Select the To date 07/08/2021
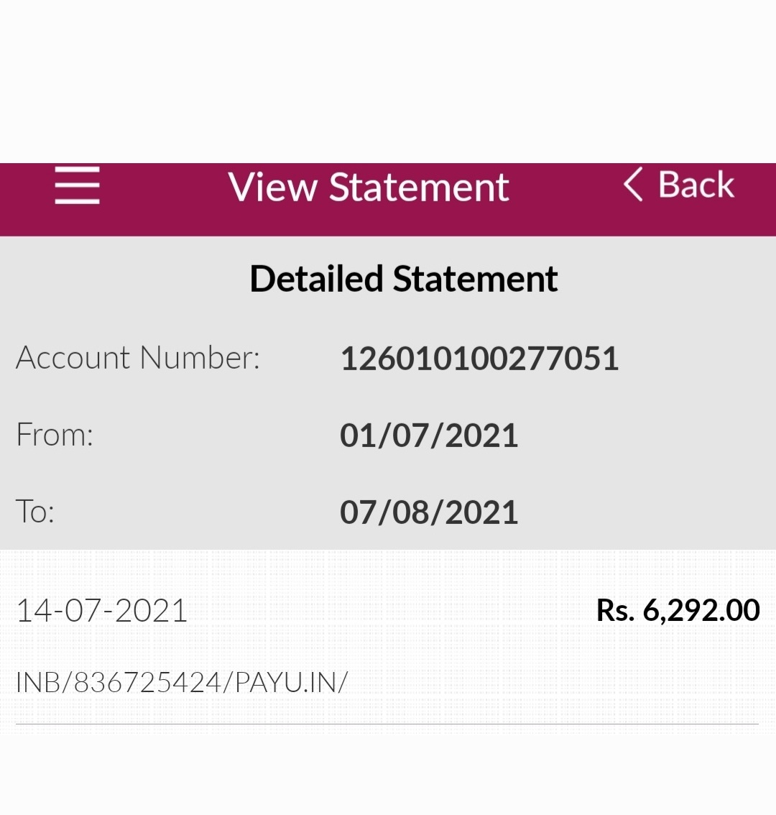Image resolution: width=776 pixels, height=815 pixels. pos(429,512)
